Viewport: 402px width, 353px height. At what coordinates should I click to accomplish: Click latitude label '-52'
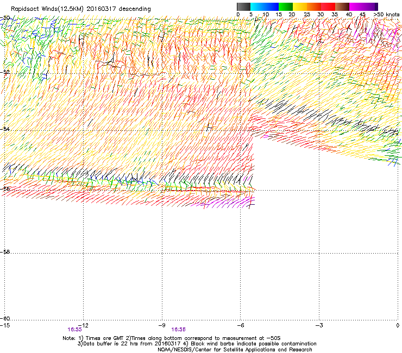[x=5, y=72]
